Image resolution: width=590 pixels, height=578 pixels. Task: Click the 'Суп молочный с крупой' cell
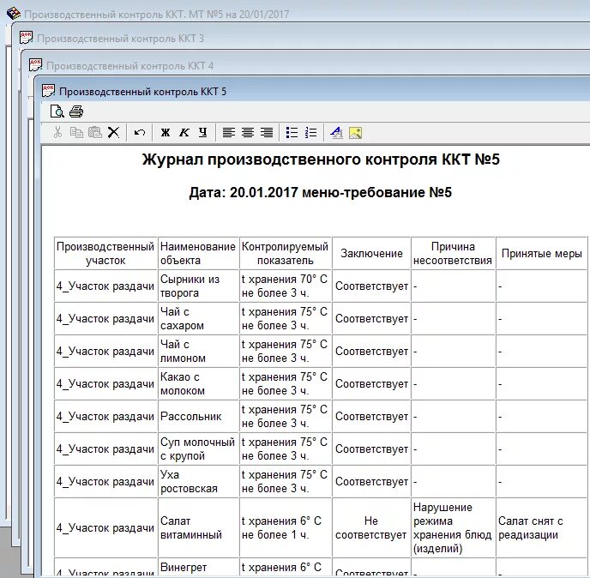(198, 449)
